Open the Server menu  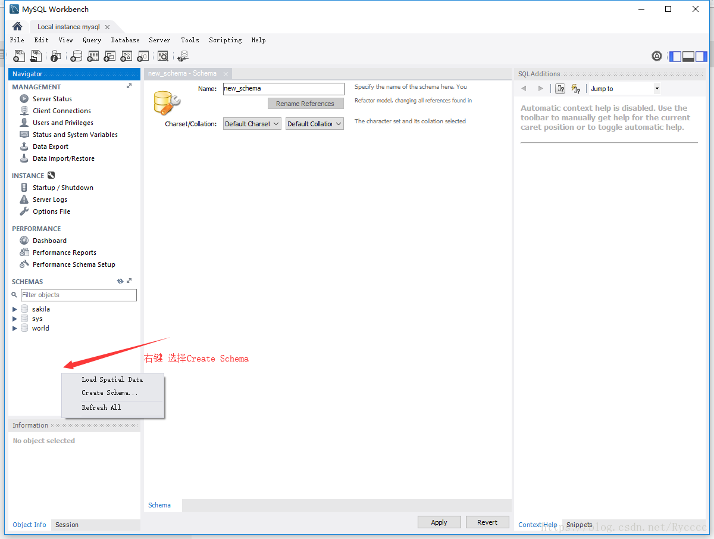pyautogui.click(x=159, y=40)
